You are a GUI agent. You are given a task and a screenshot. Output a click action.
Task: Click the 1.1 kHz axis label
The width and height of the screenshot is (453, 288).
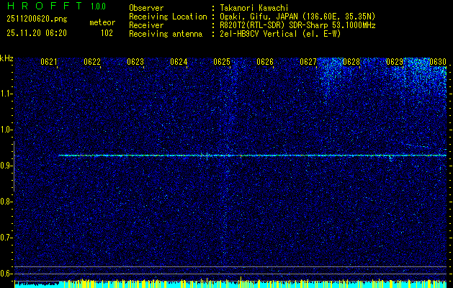pos(6,94)
